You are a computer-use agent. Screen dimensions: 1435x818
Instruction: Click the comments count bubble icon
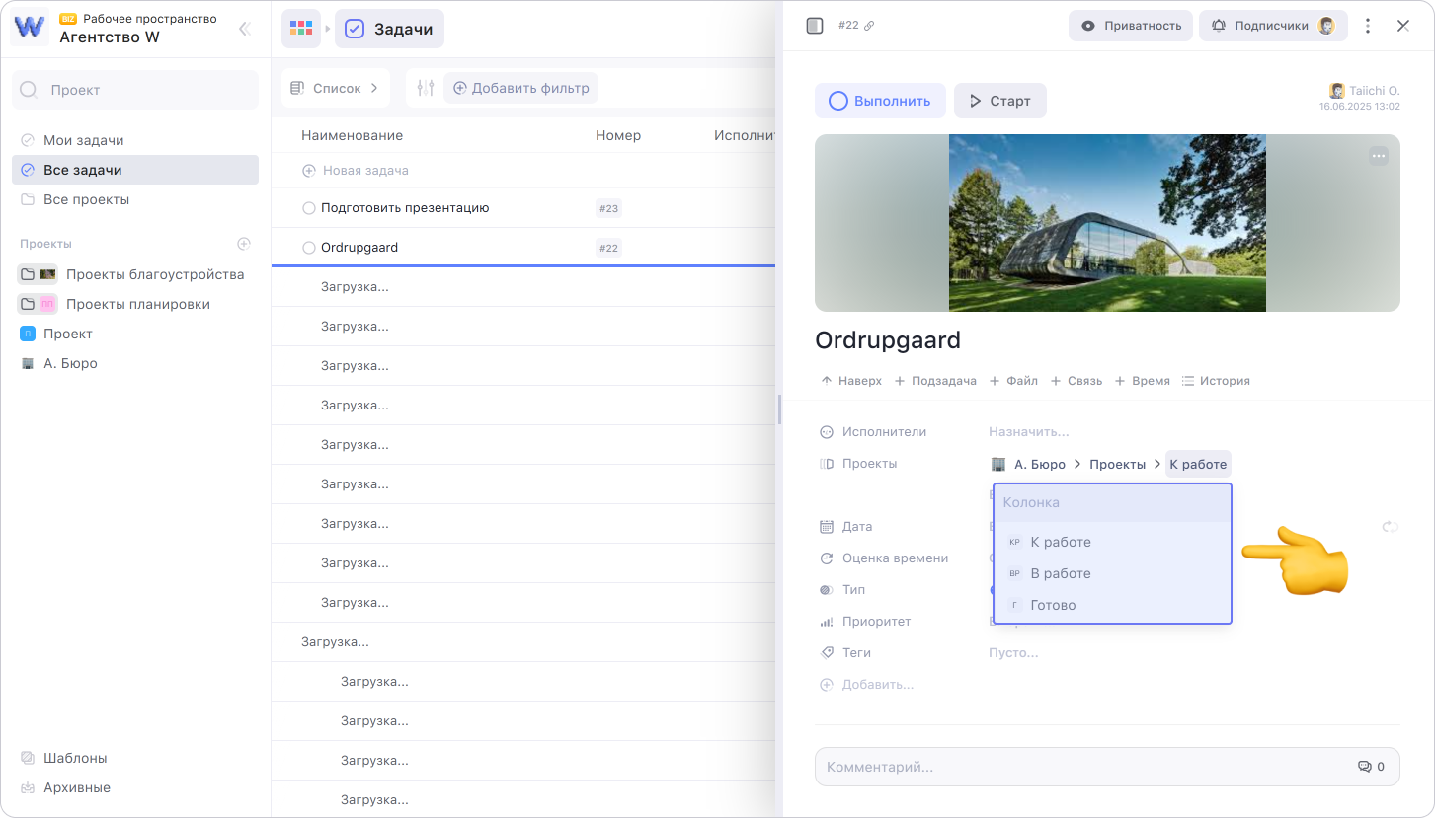pos(1365,767)
